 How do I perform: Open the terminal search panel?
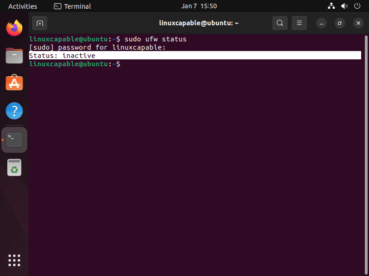point(280,23)
